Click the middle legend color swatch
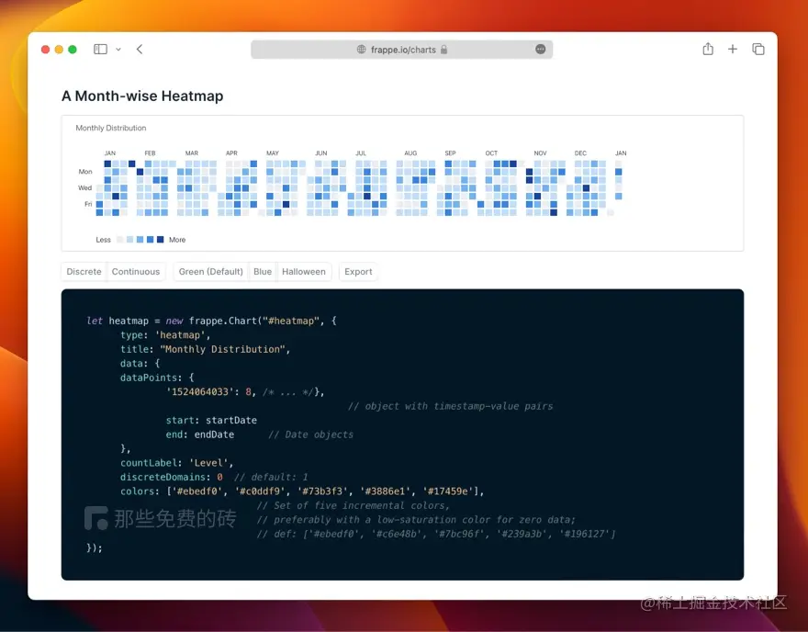Image resolution: width=808 pixels, height=632 pixels. point(140,239)
